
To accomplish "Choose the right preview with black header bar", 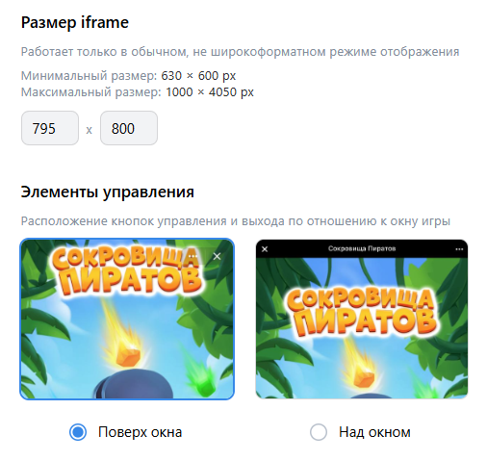I will (x=362, y=319).
